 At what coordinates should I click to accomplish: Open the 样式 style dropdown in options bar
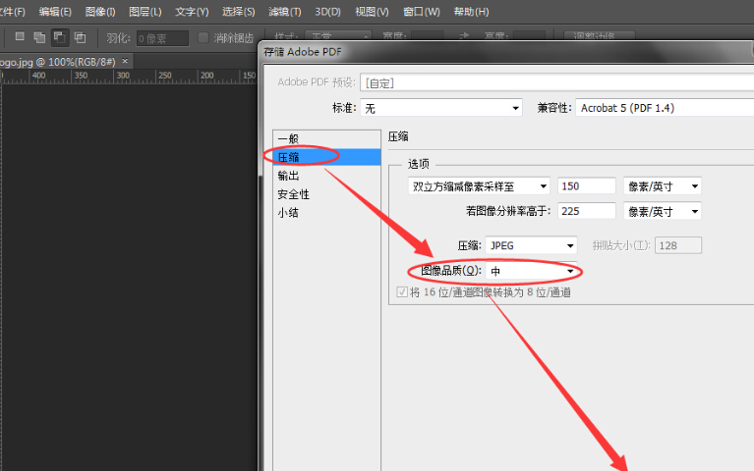click(x=337, y=36)
